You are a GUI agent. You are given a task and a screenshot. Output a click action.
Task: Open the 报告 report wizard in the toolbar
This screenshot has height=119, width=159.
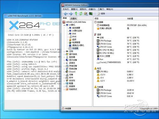[101, 14]
